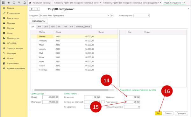Click the Удержано tax field
Image resolution: width=191 pixels, height=117 pixels.
tap(132, 97)
